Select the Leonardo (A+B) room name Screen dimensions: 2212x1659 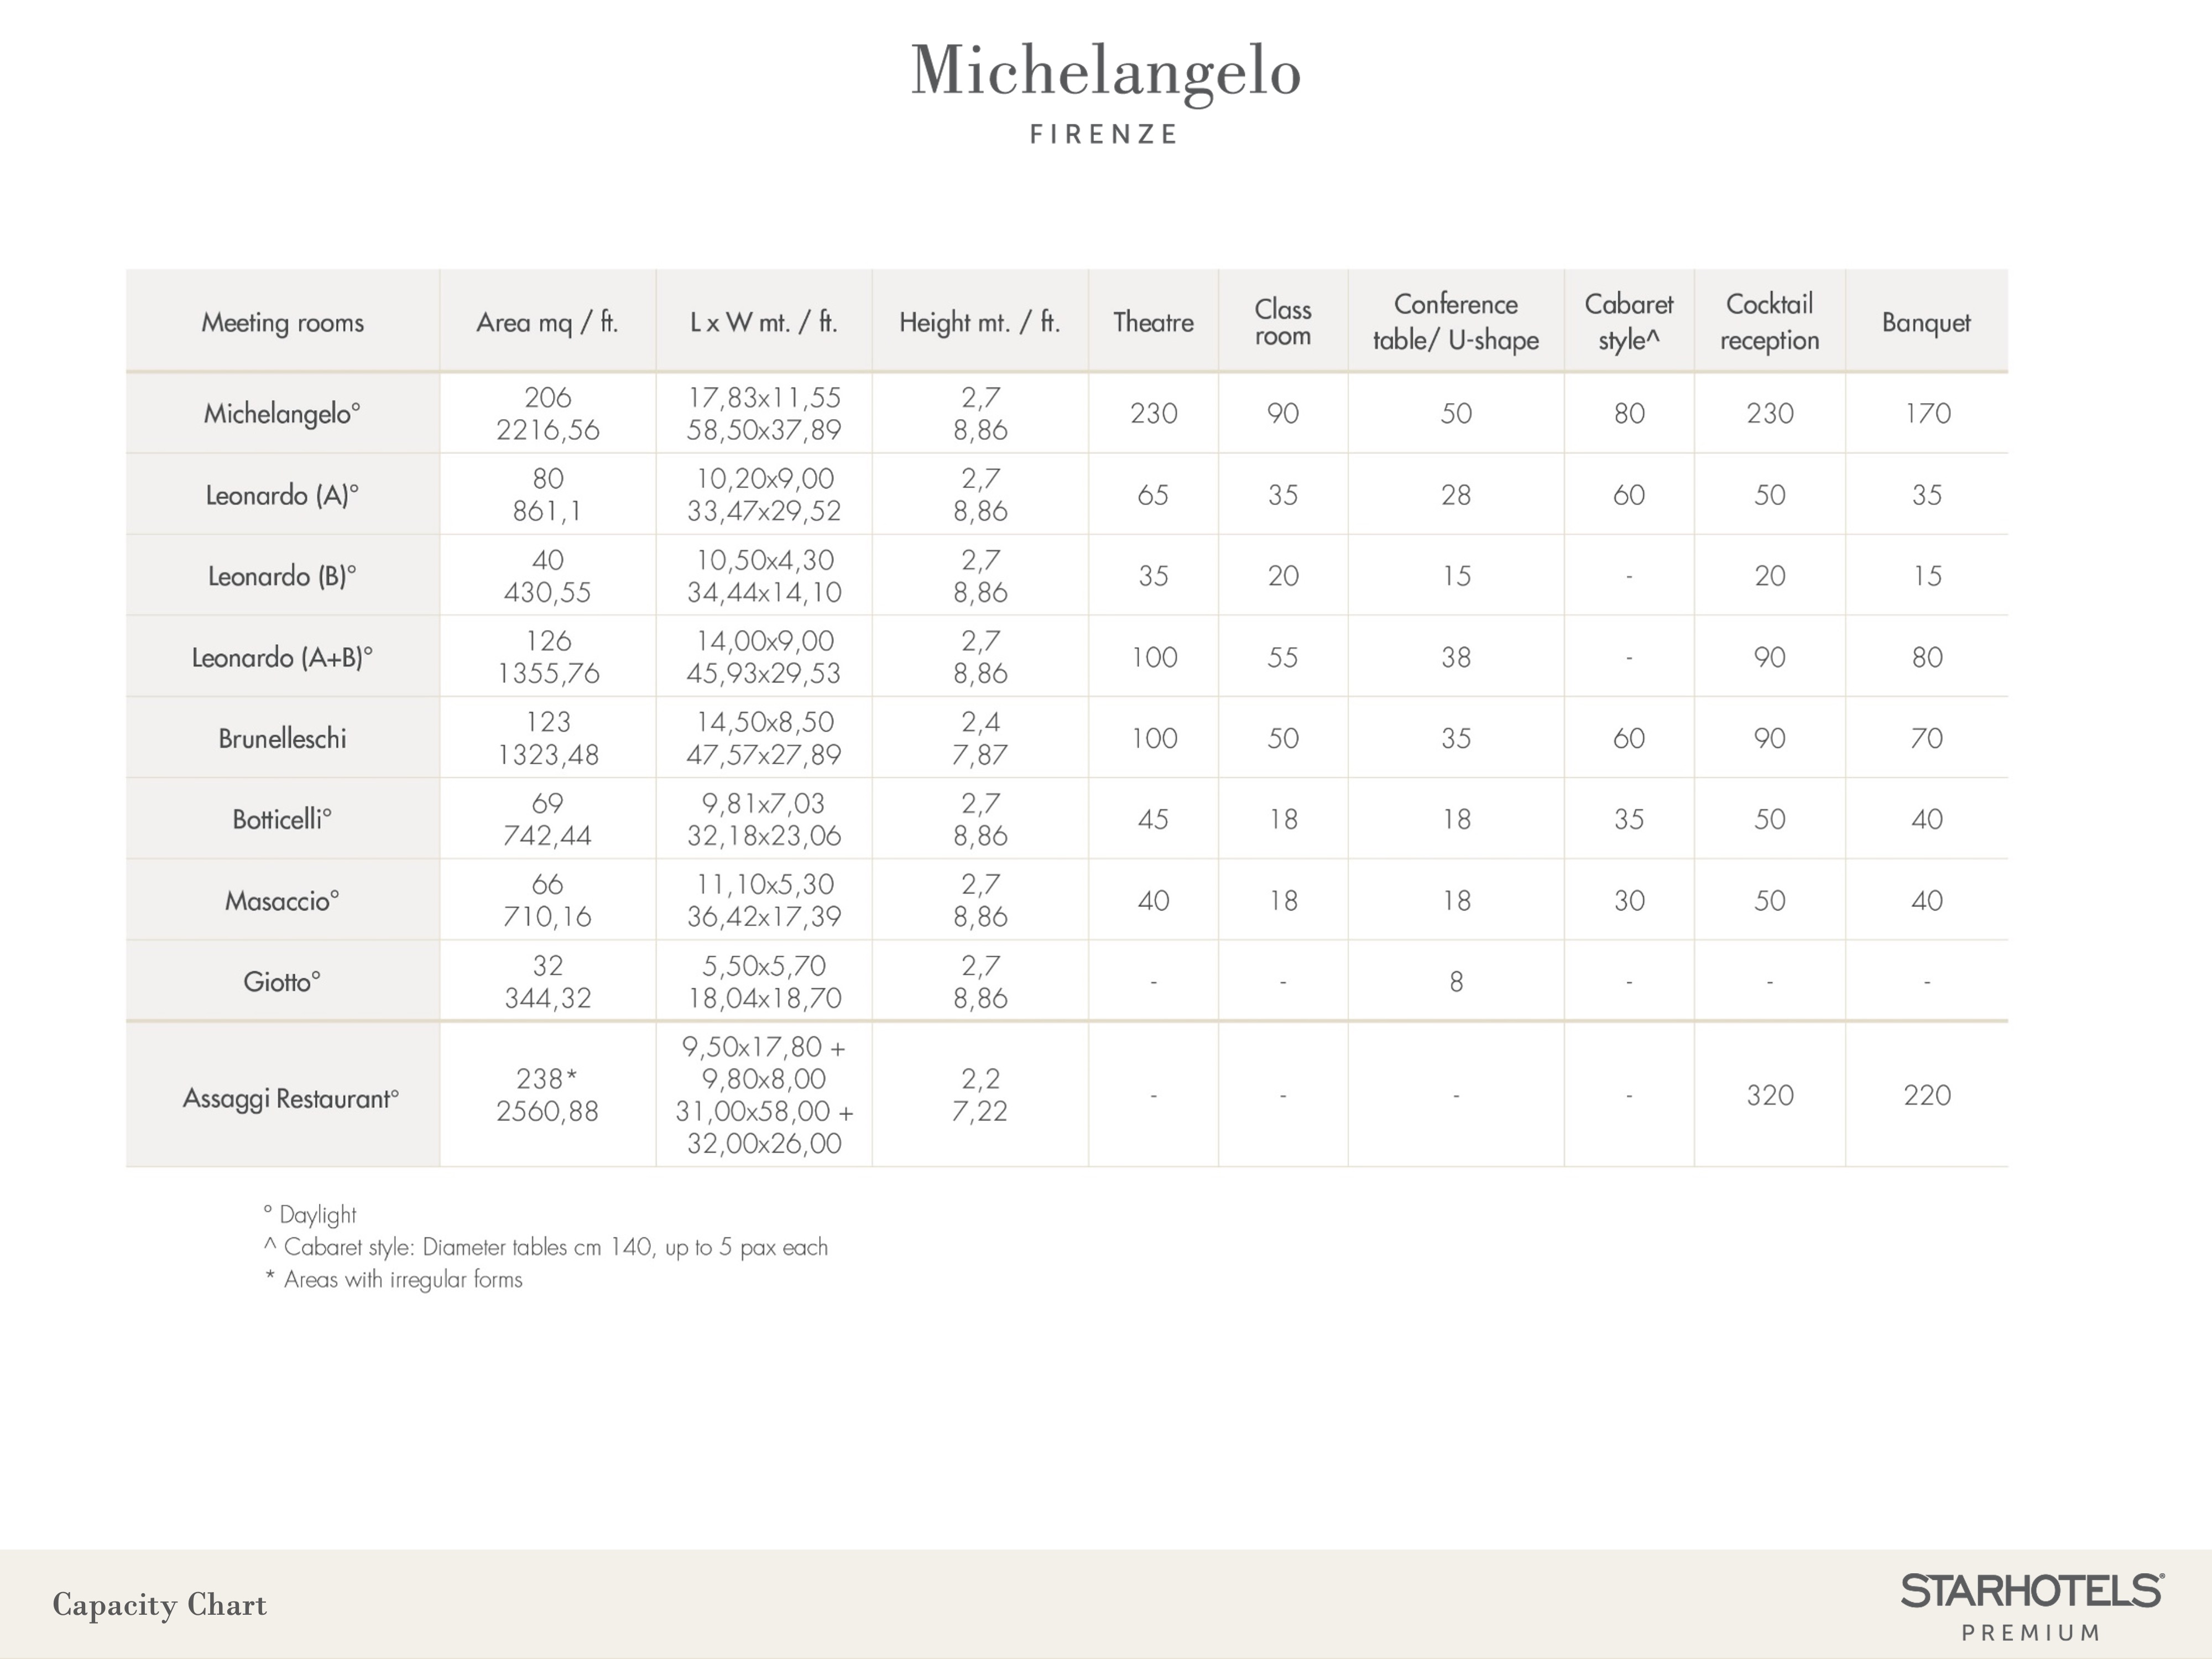[x=282, y=657]
